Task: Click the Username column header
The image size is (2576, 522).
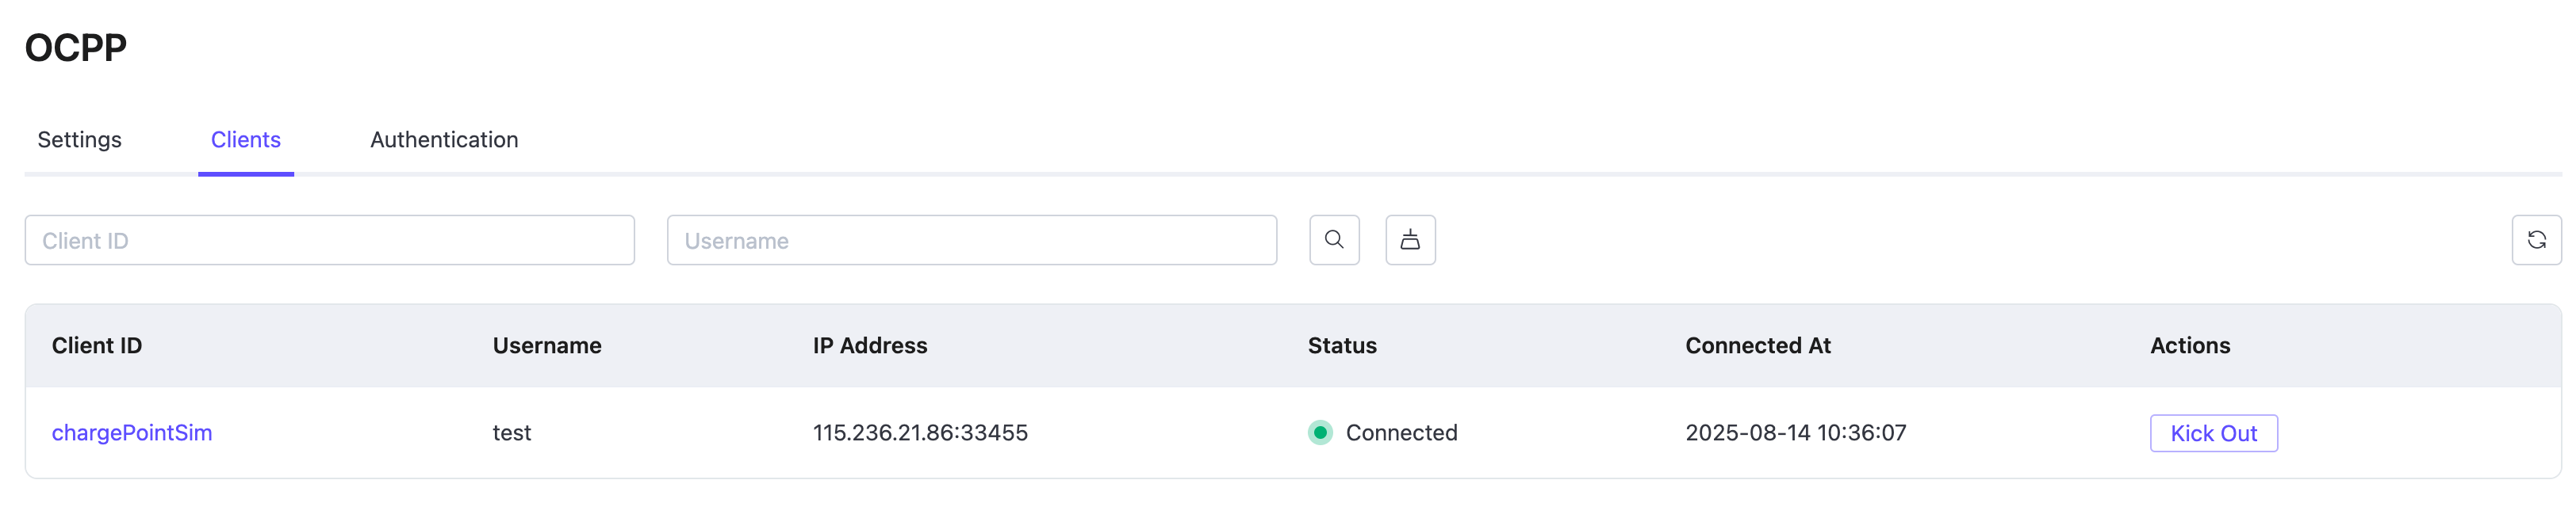Action: pyautogui.click(x=546, y=345)
